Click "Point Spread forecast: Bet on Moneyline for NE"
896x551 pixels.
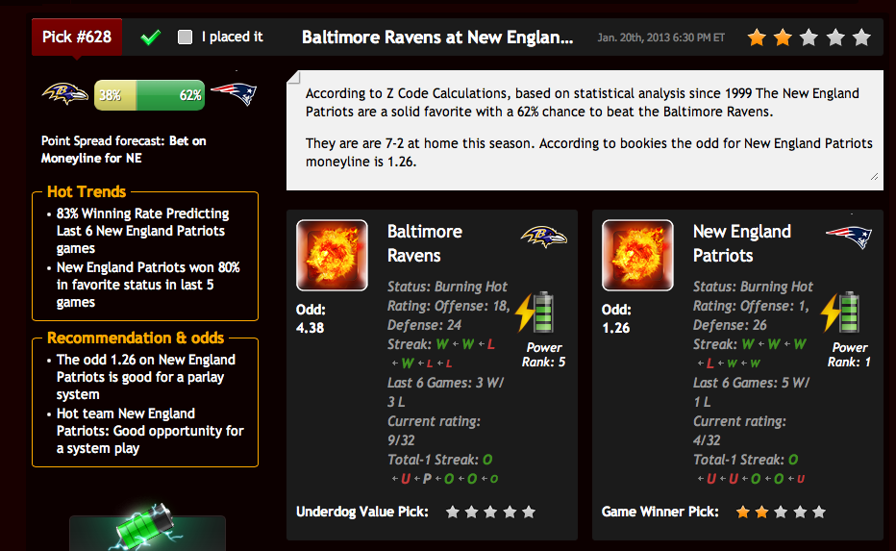click(x=123, y=150)
